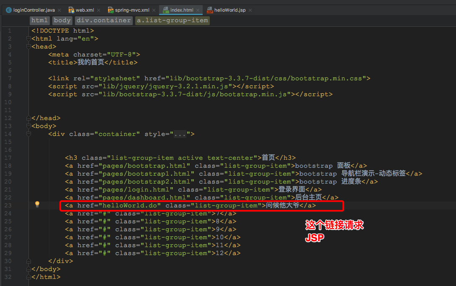Click the h3 heading text 首页
456x286 pixels.
tap(268, 158)
